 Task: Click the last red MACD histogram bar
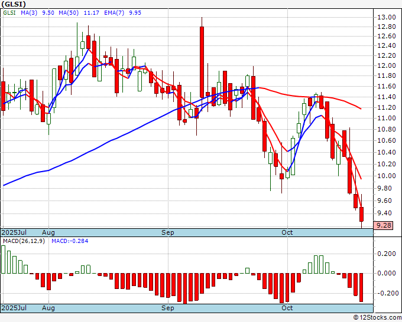[x=361, y=287]
